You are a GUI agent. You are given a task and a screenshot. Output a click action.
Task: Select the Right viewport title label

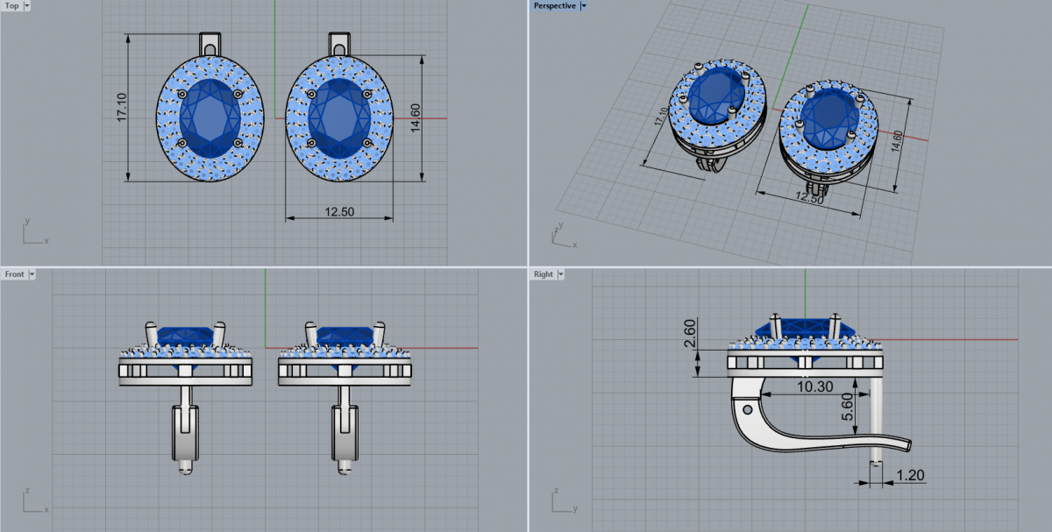coord(543,274)
